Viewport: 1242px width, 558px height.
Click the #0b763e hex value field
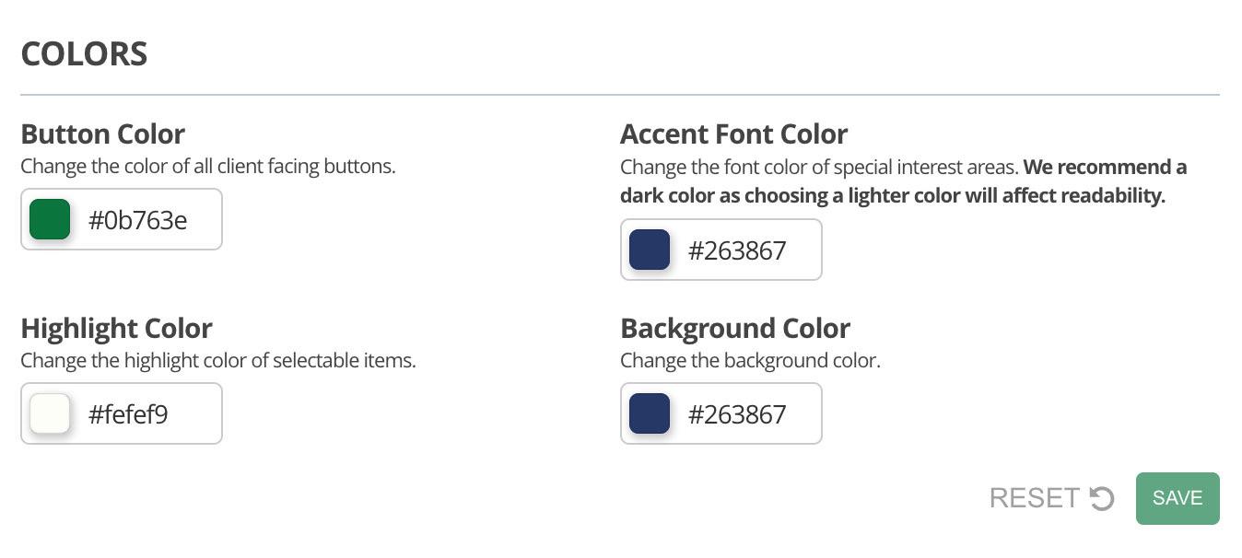point(138,220)
